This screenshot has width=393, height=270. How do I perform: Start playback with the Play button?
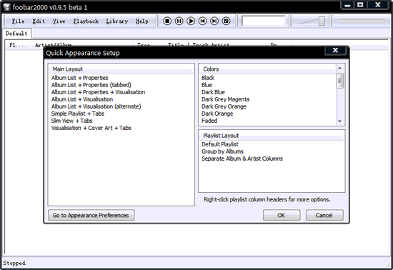coord(191,21)
